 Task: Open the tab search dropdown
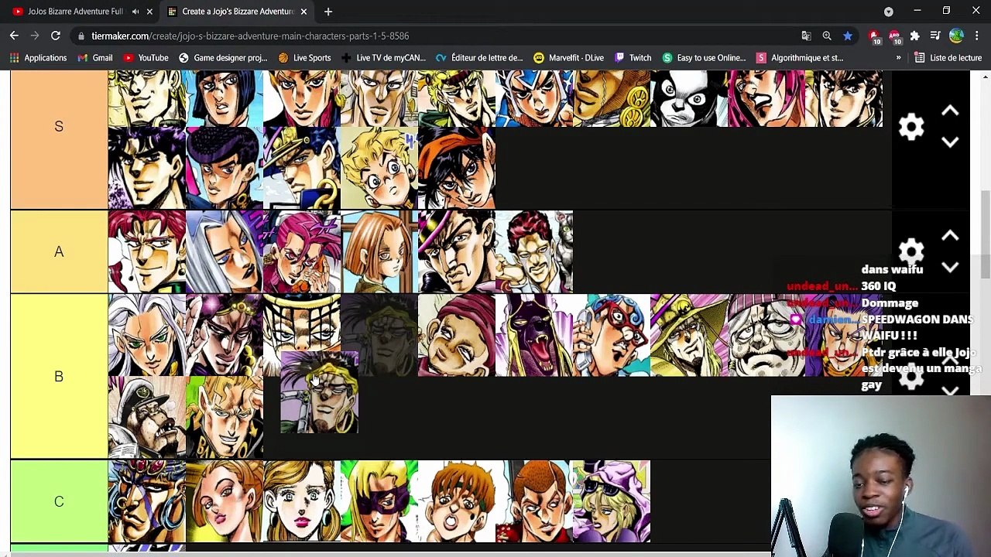click(x=889, y=12)
